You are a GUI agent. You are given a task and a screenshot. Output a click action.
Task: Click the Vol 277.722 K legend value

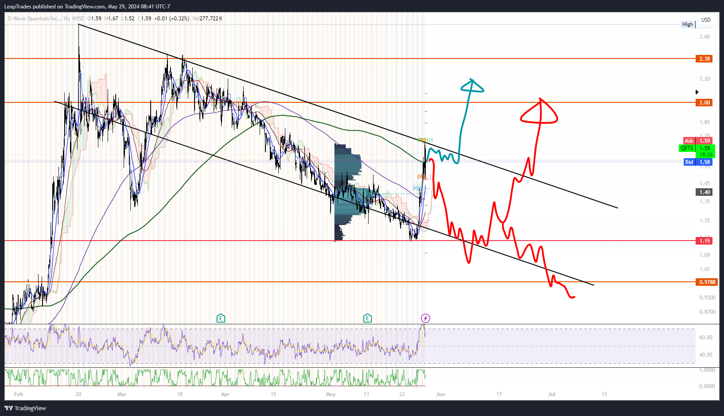207,19
